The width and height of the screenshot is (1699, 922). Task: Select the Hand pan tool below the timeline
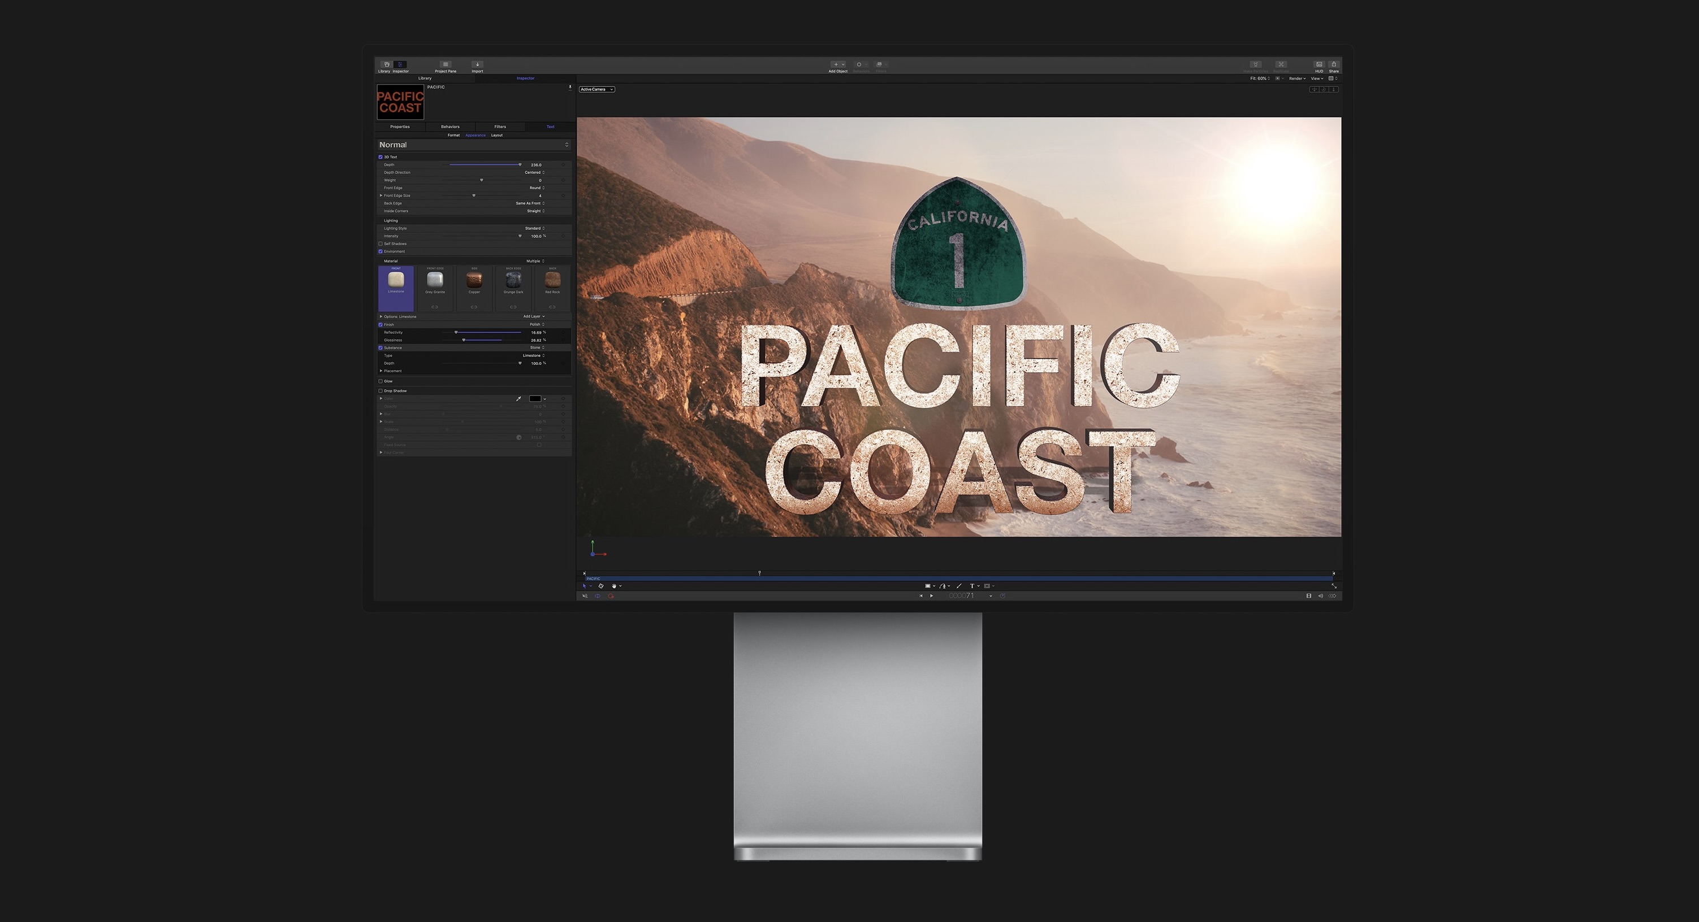(x=615, y=585)
